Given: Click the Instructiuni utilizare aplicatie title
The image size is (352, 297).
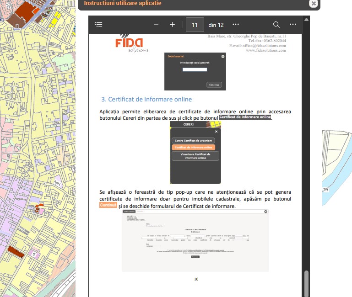Looking at the screenshot, I should click(123, 3).
